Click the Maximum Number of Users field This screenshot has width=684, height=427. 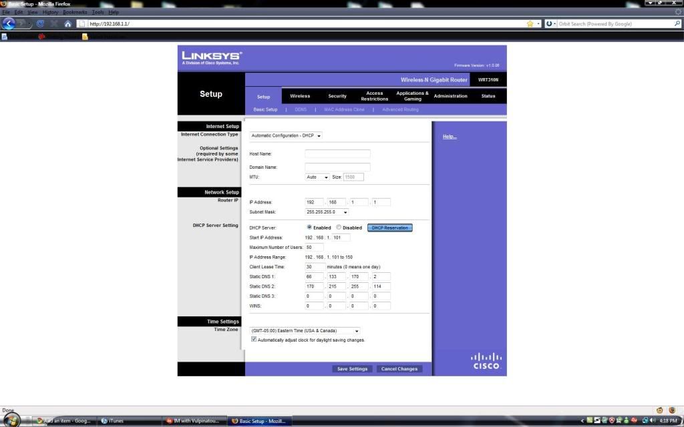(314, 247)
